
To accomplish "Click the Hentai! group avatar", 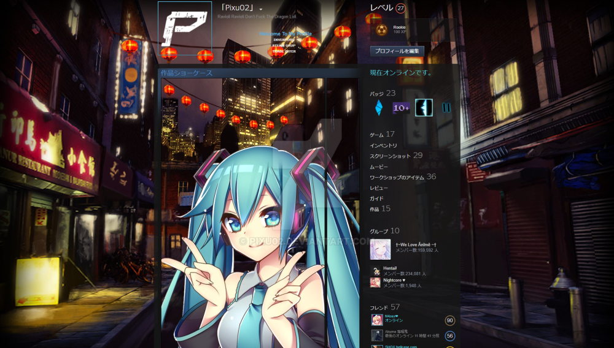I will pyautogui.click(x=375, y=271).
